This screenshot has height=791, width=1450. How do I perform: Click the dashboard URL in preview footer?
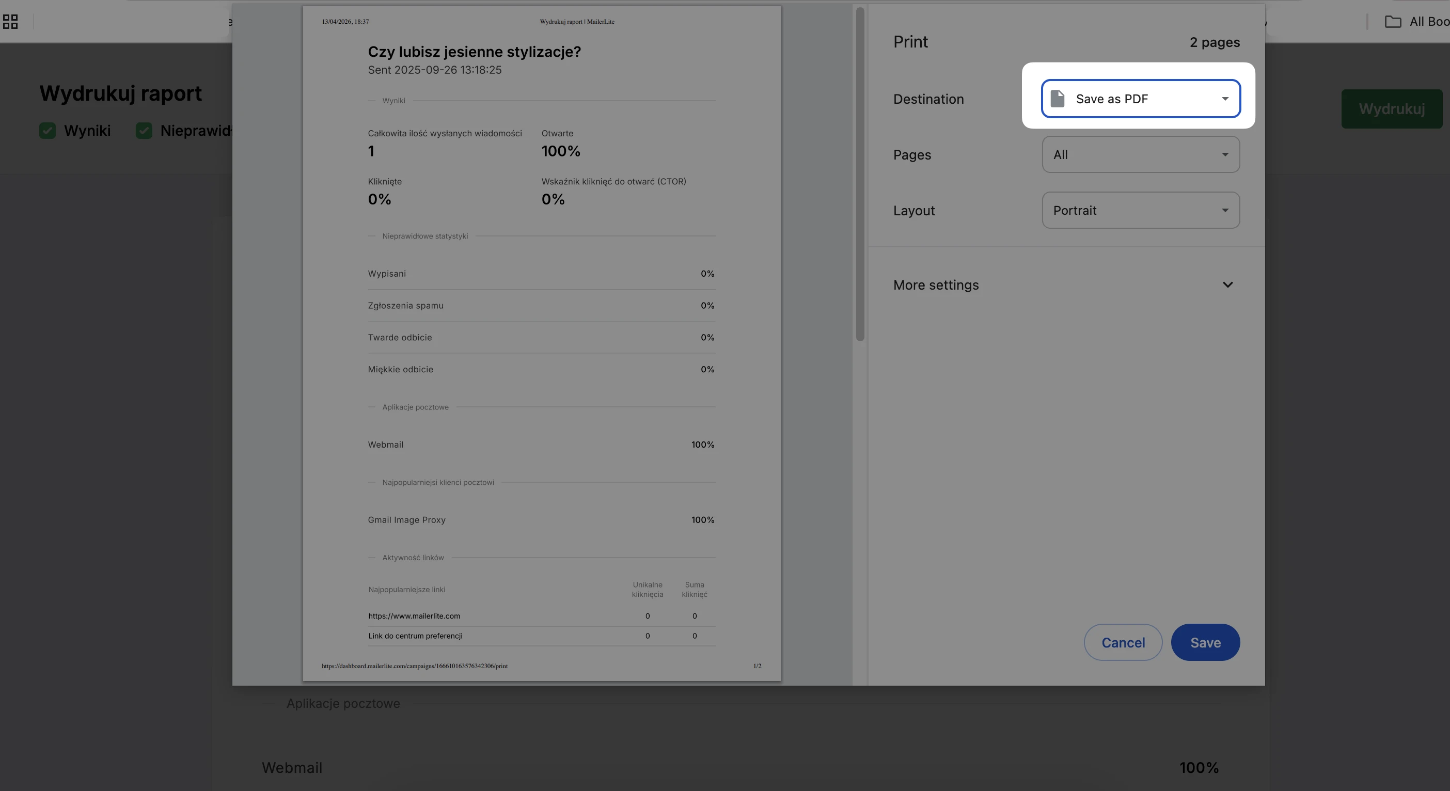click(x=414, y=666)
